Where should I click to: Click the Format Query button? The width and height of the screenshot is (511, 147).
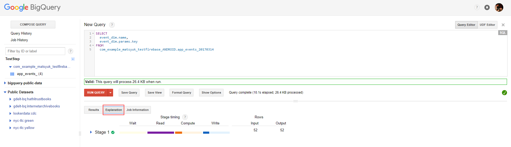[181, 93]
